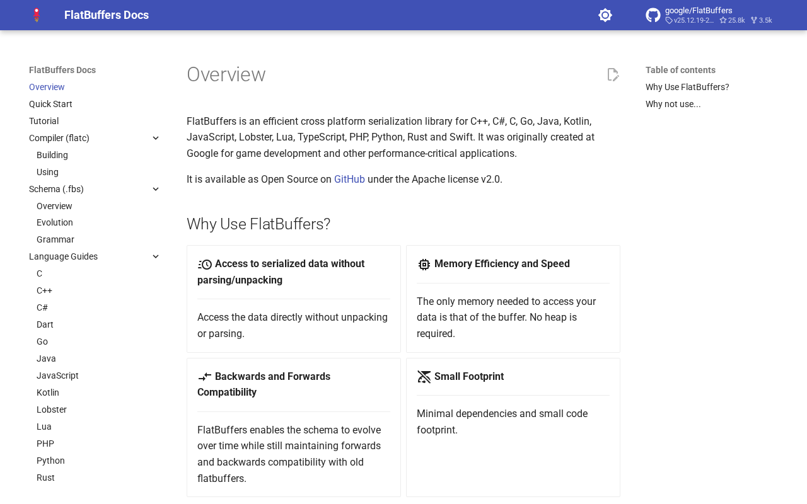
Task: Click the arrows icon beside Backwards Compatibility
Action: [205, 377]
